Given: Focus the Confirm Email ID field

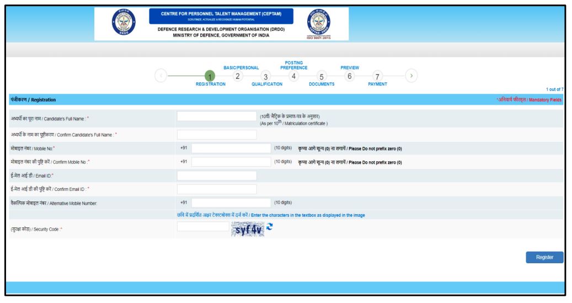Looking at the screenshot, I should click(217, 189).
